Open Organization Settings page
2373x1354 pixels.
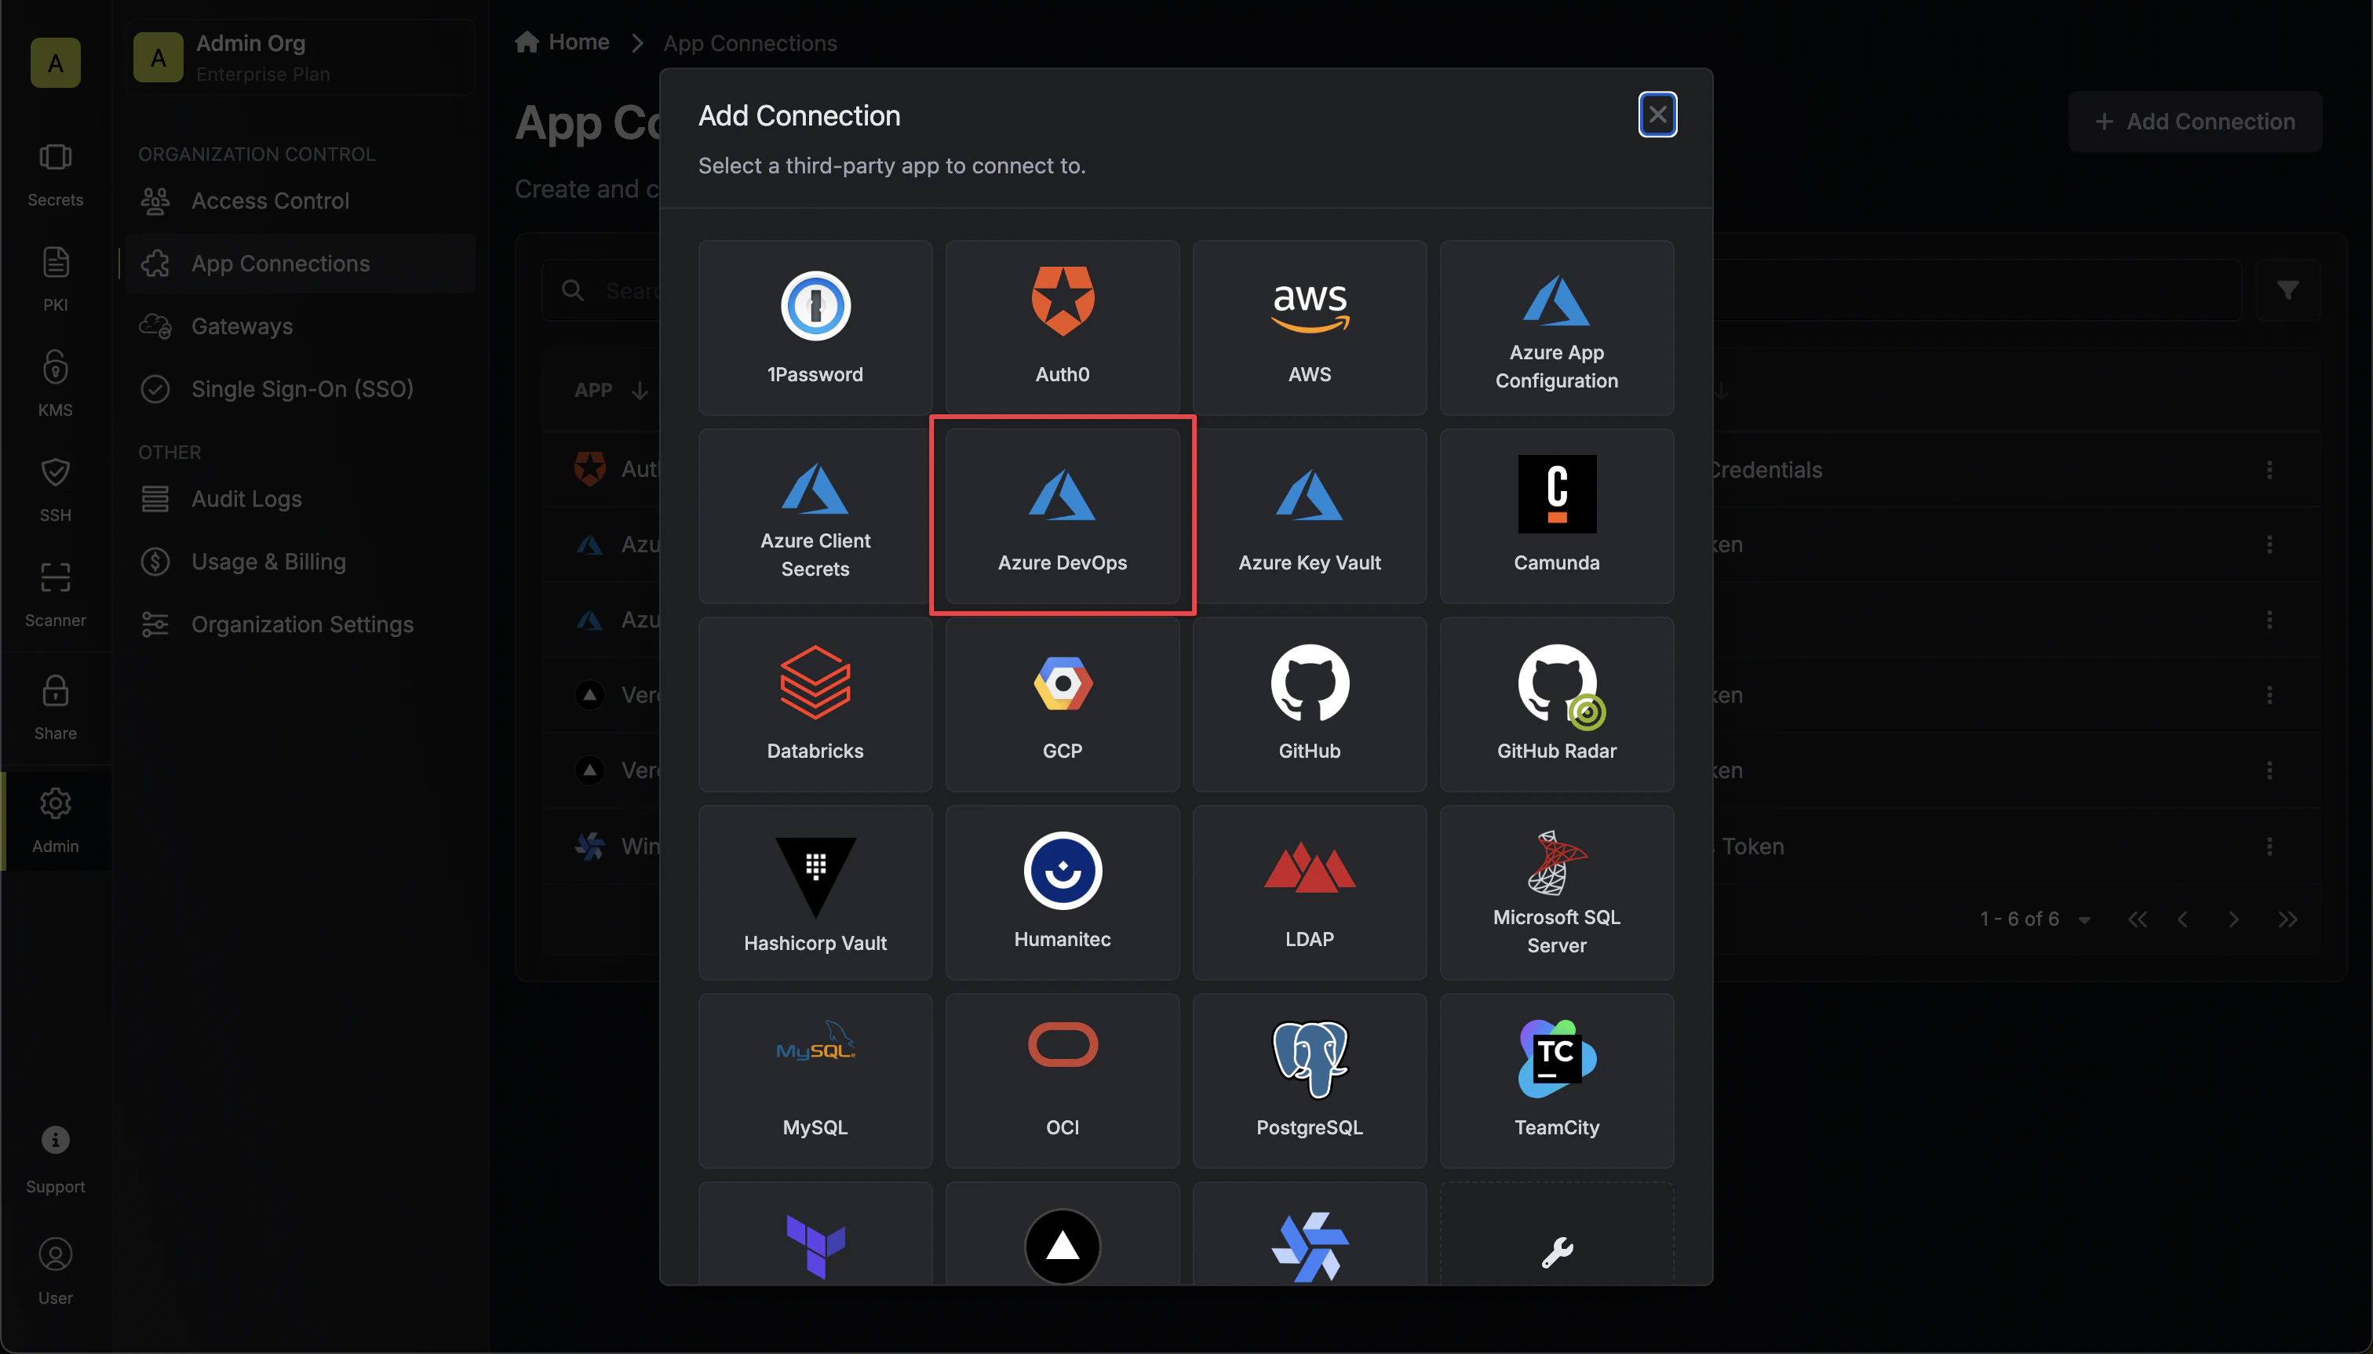(x=300, y=624)
